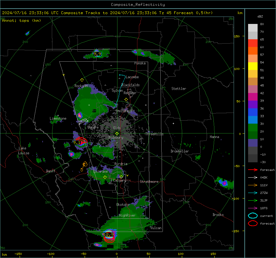Click the red swatch in dBZ legend

point(253,43)
